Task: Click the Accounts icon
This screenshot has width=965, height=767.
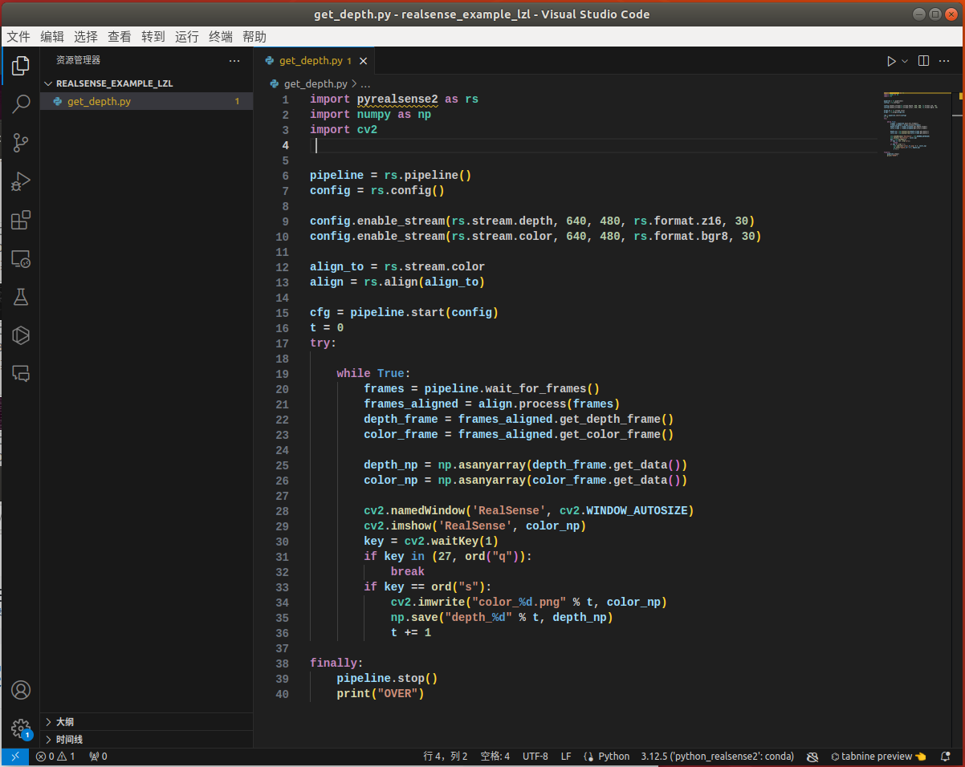Action: pos(21,690)
